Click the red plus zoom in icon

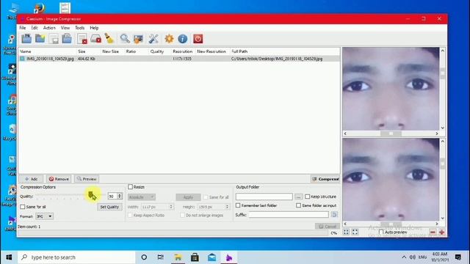(x=441, y=232)
